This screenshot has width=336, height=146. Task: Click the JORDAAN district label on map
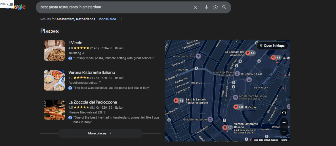click(x=182, y=70)
